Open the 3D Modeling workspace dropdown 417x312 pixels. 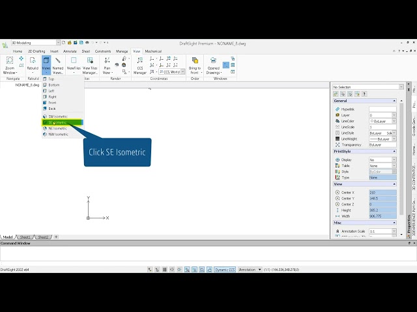coord(58,42)
